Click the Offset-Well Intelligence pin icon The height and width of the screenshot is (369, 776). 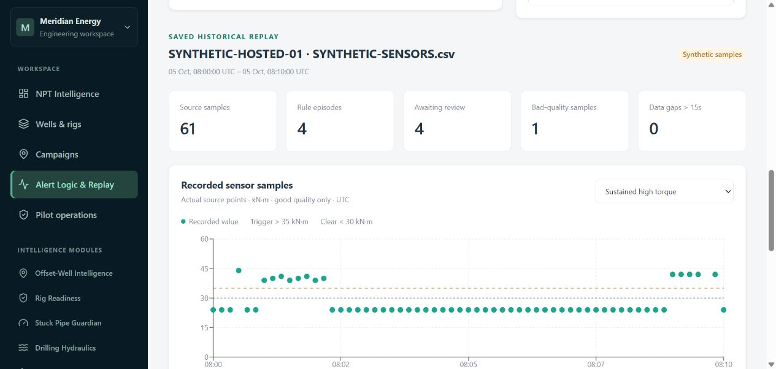point(23,273)
